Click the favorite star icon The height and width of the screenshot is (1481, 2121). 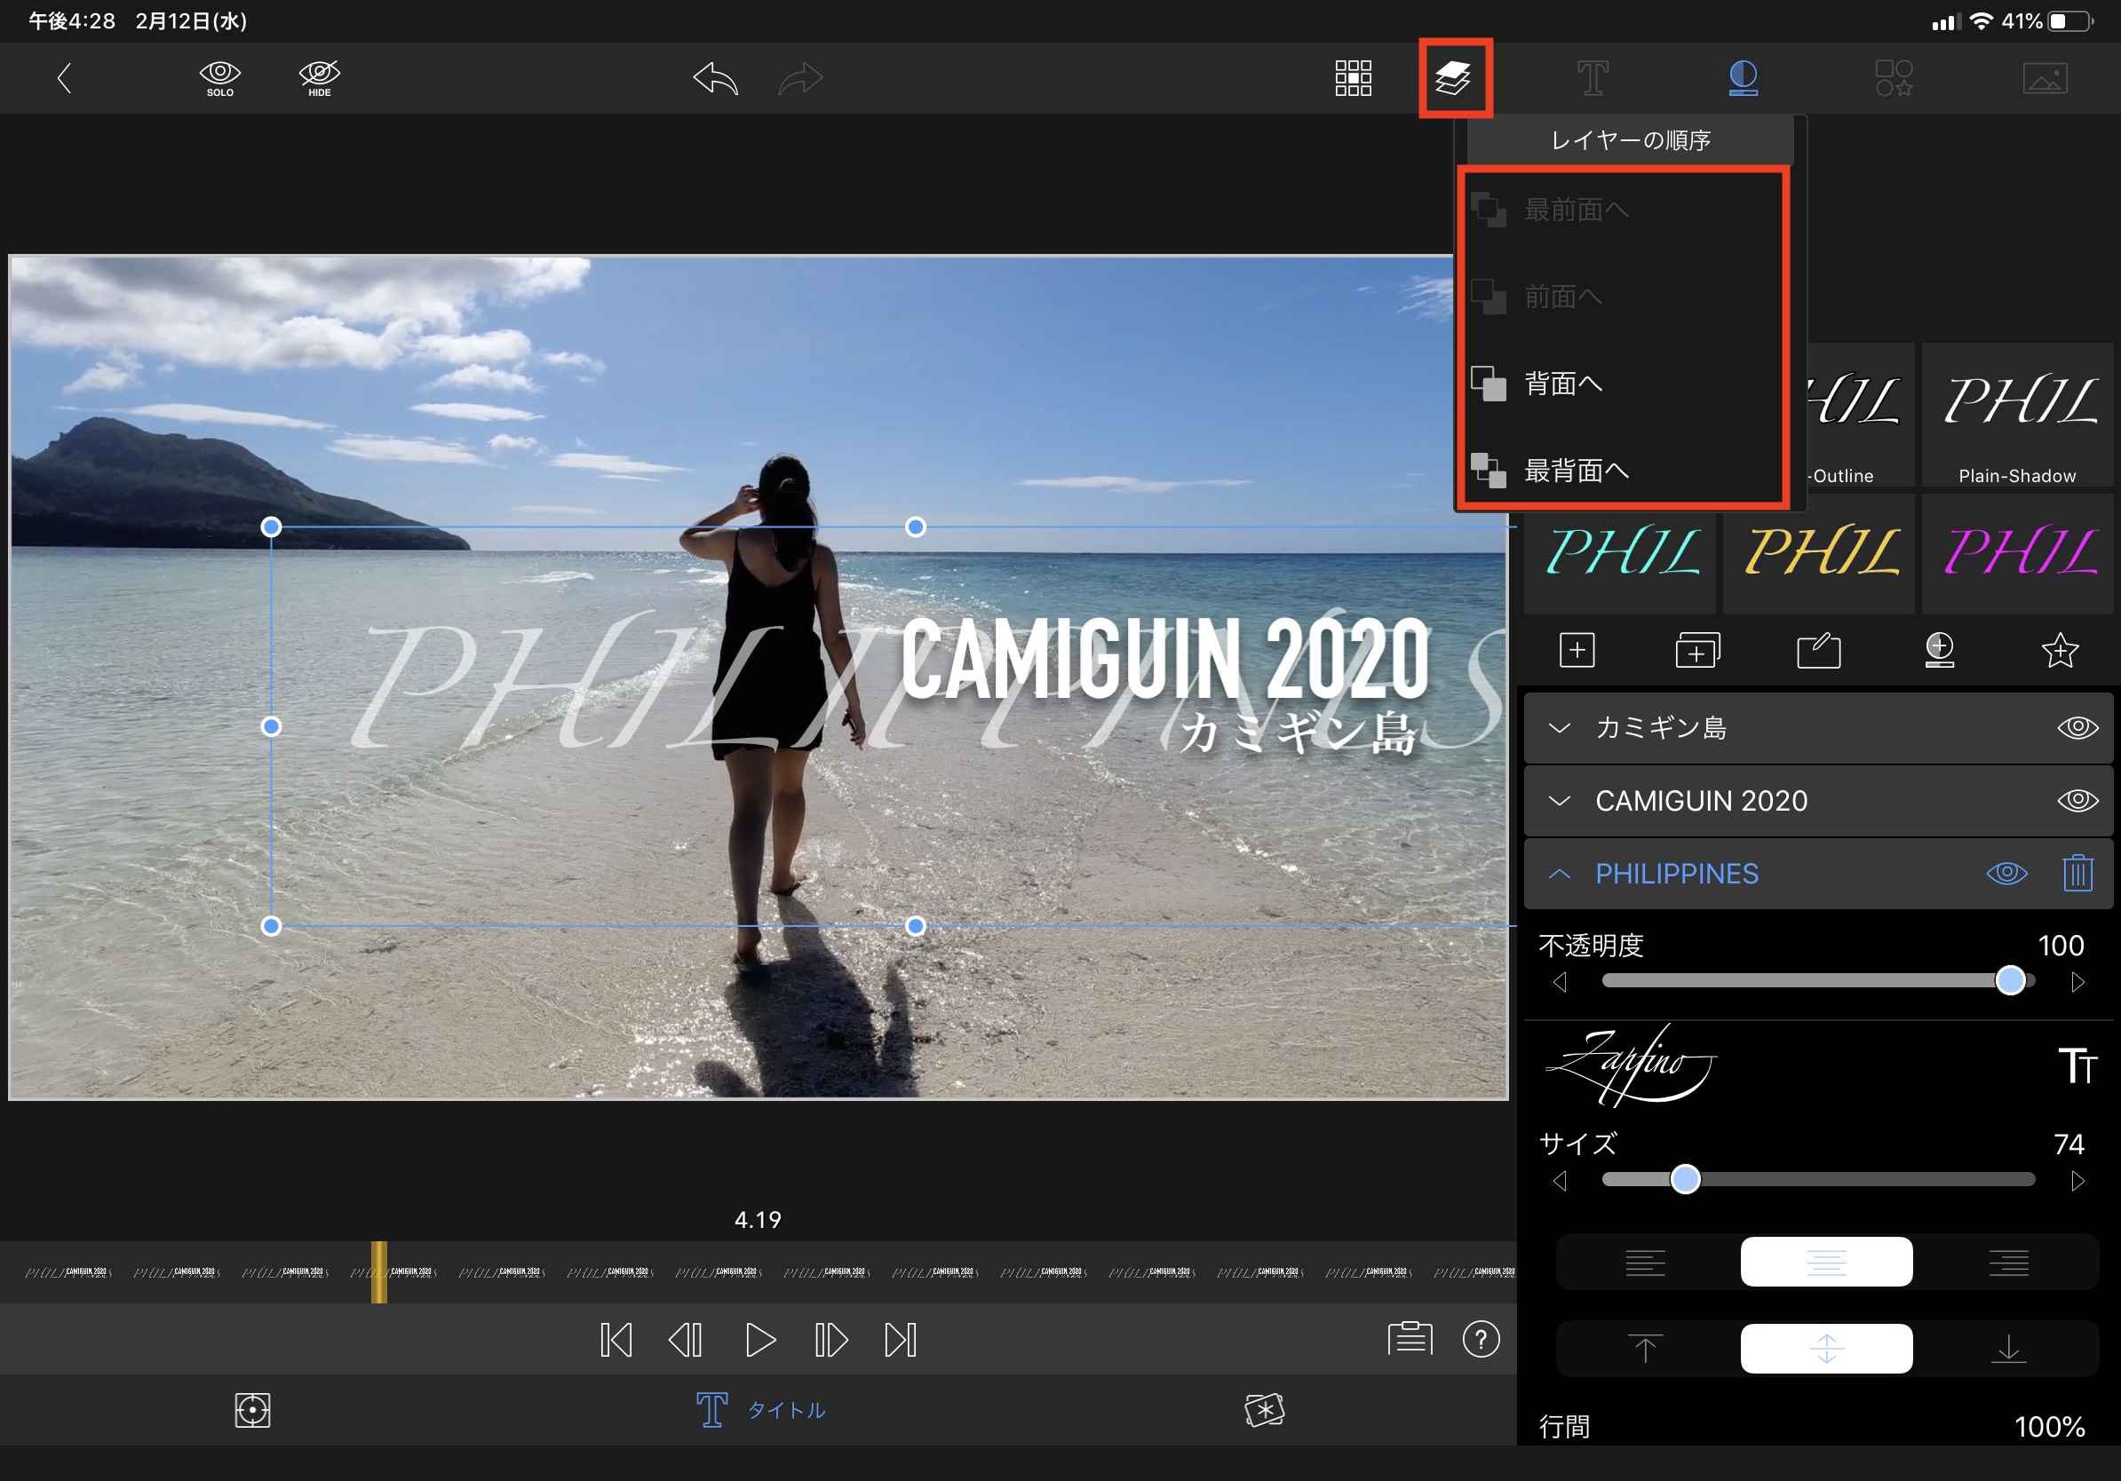tap(2059, 650)
